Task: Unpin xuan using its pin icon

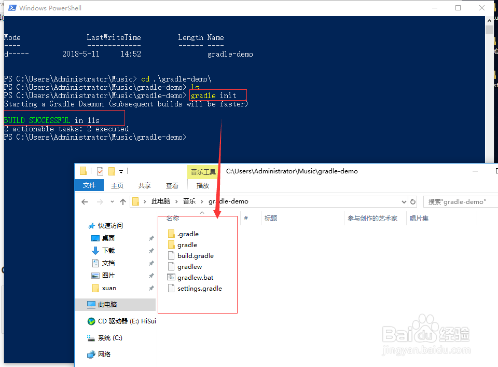Action: pyautogui.click(x=151, y=288)
